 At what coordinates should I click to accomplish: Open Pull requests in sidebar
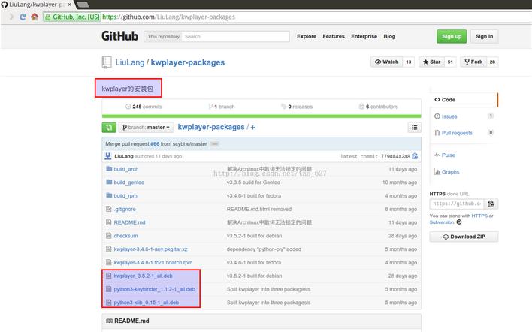(464, 133)
